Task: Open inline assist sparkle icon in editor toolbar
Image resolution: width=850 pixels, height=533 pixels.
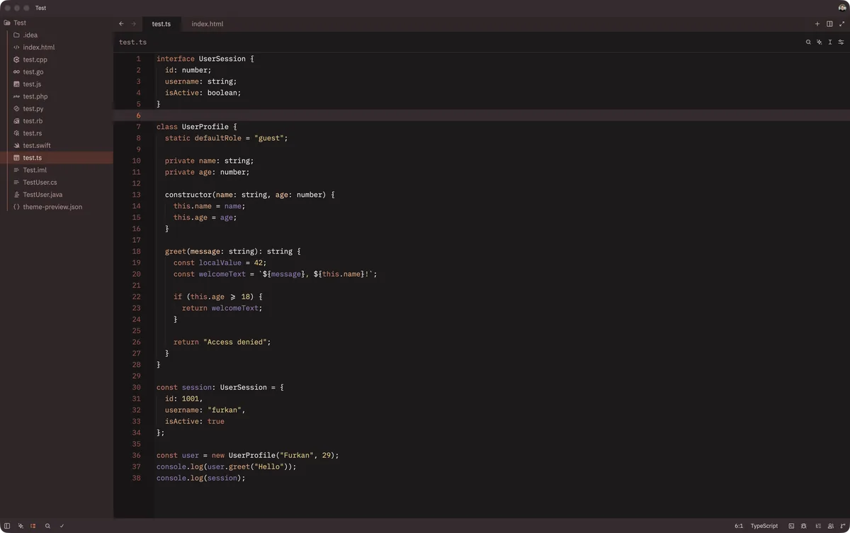Action: click(820, 42)
